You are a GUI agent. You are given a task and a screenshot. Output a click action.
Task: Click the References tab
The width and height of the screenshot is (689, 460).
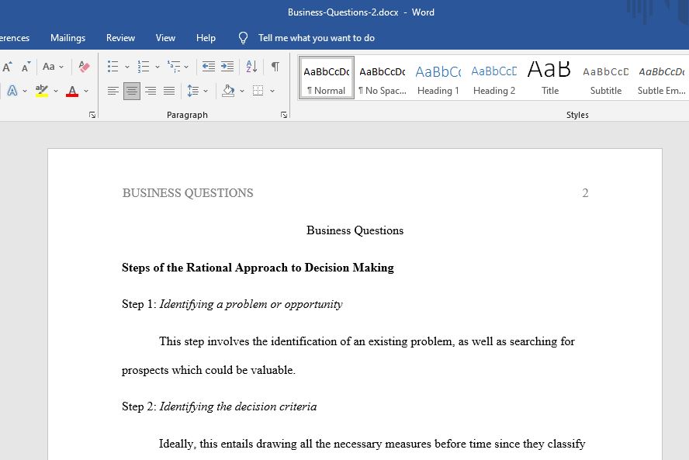tap(14, 38)
